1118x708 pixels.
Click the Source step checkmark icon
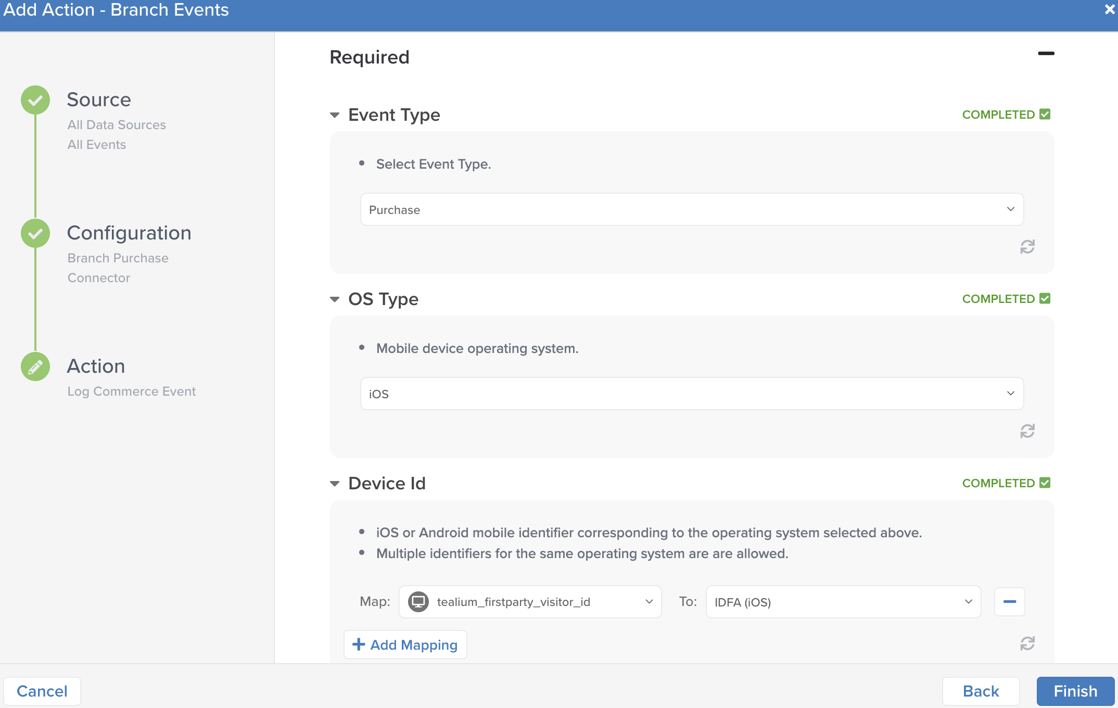click(x=35, y=100)
